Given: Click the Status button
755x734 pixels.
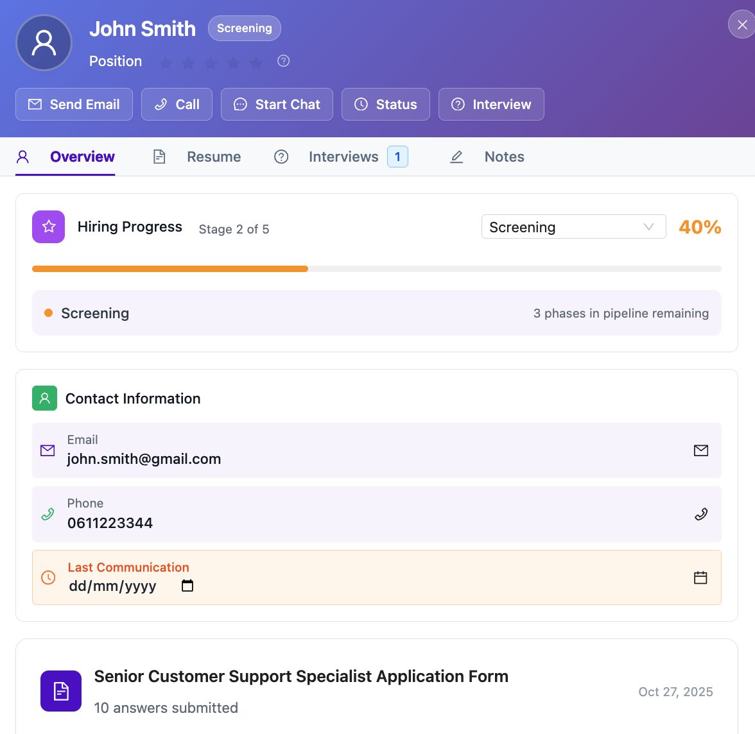Looking at the screenshot, I should 385,104.
